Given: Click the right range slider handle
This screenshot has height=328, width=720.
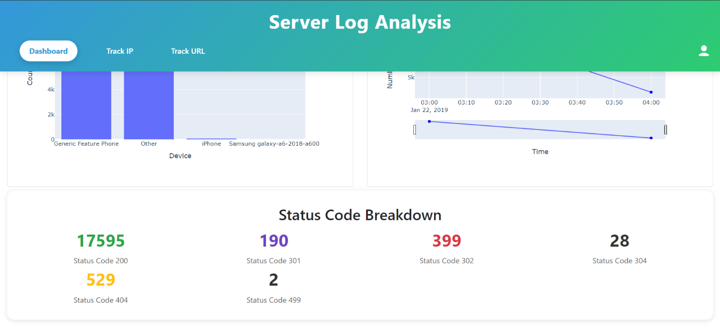Looking at the screenshot, I should (665, 129).
